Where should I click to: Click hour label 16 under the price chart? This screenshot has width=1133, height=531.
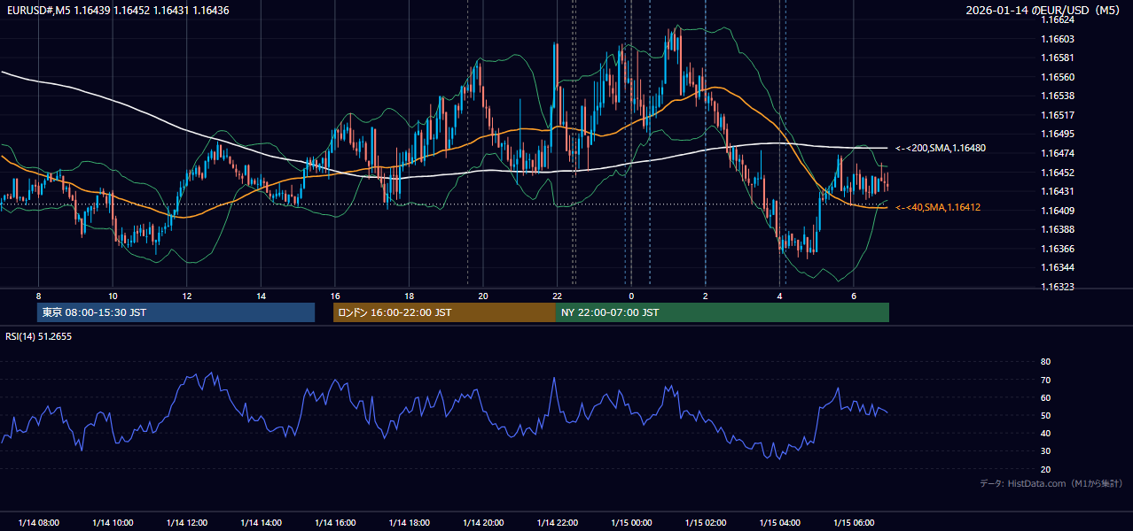click(335, 296)
